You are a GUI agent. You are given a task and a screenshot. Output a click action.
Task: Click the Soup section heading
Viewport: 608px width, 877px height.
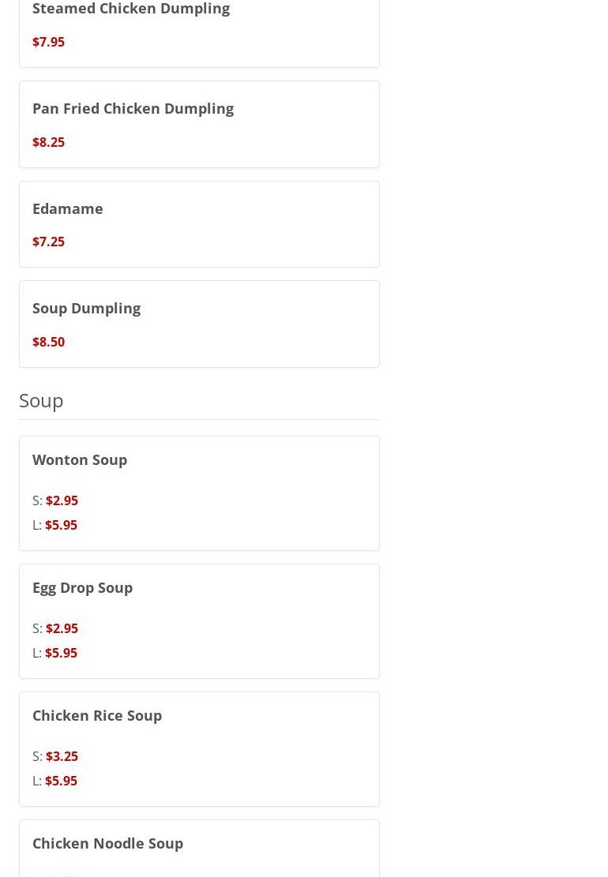pyautogui.click(x=41, y=400)
